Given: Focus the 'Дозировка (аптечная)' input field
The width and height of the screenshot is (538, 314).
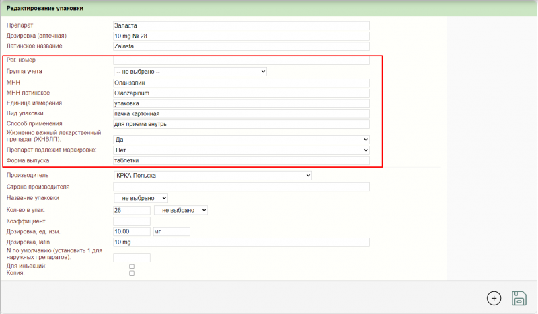Looking at the screenshot, I should (241, 36).
